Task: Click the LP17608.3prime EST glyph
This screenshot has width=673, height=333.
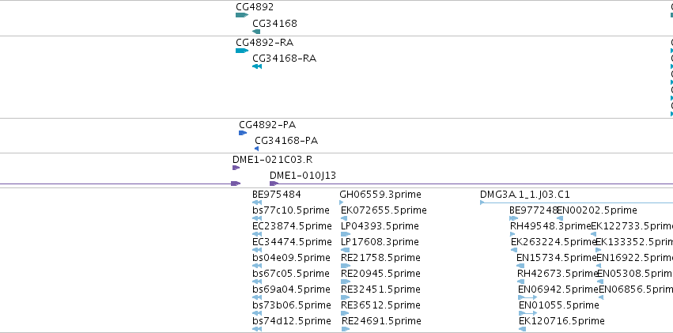Action: pyautogui.click(x=345, y=250)
